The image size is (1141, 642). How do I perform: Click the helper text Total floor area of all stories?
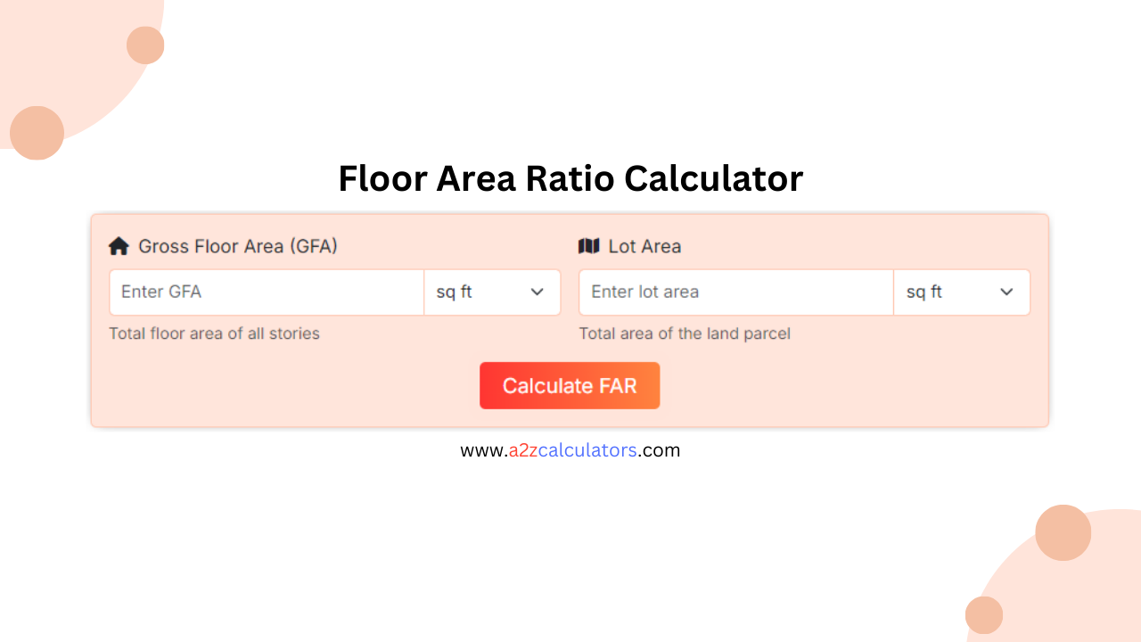[214, 333]
